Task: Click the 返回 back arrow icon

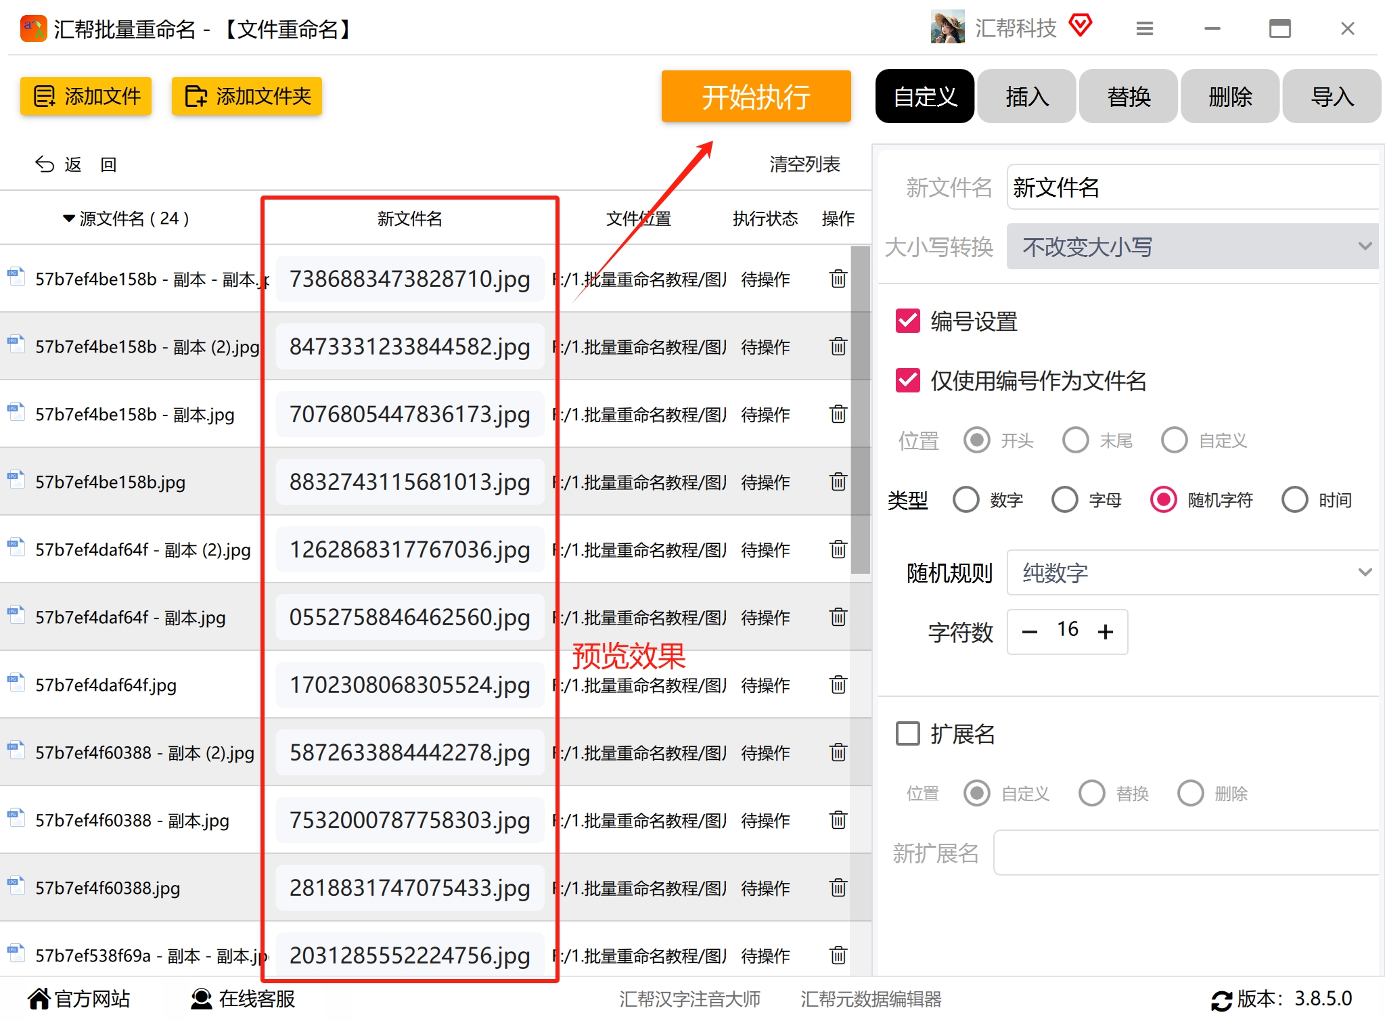Action: 45,164
